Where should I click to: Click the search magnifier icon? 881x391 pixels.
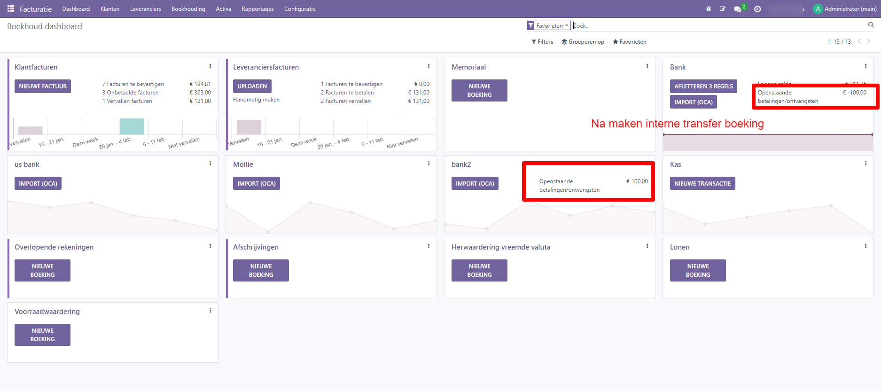coord(871,25)
